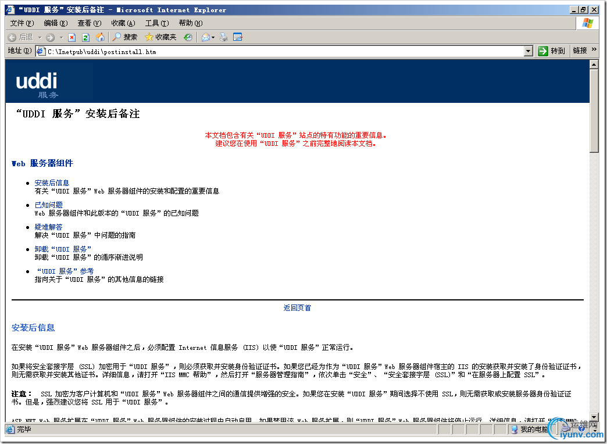Click the 链接 toolbar label
Image resolution: width=607 pixels, height=444 pixels.
point(580,51)
